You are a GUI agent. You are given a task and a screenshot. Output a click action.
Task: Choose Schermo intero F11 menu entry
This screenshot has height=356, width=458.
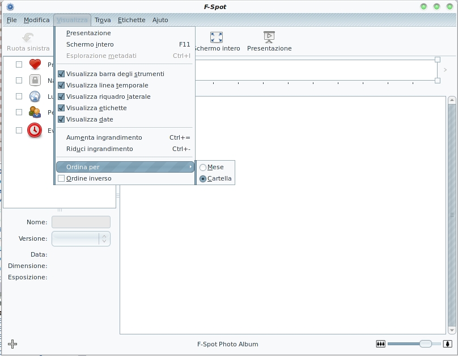[x=125, y=44]
